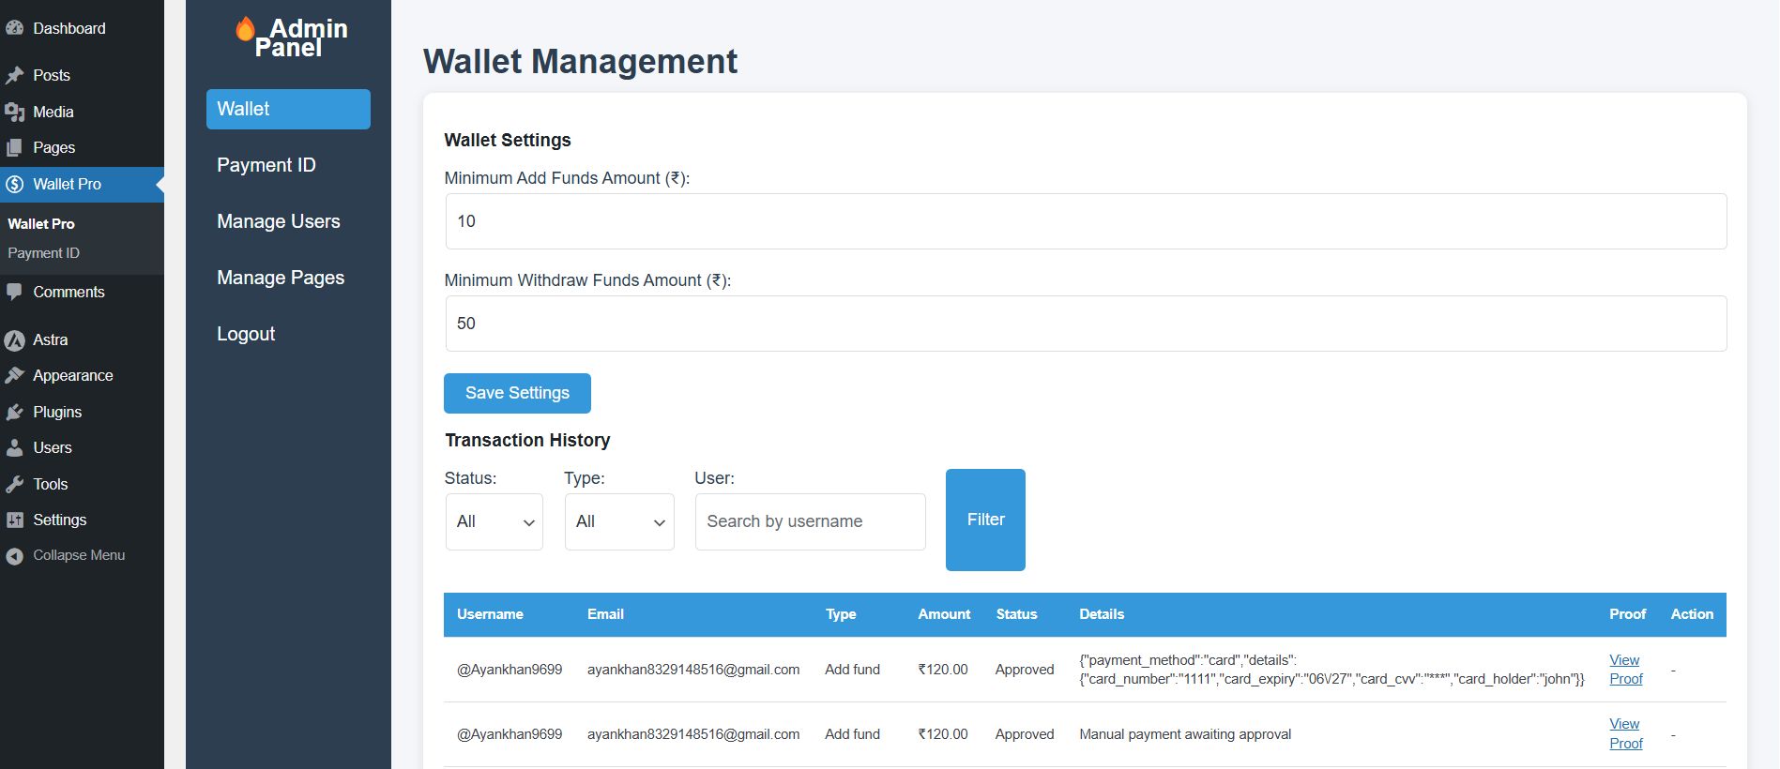Click the Astra theme logo icon
The width and height of the screenshot is (1780, 769).
(x=14, y=340)
